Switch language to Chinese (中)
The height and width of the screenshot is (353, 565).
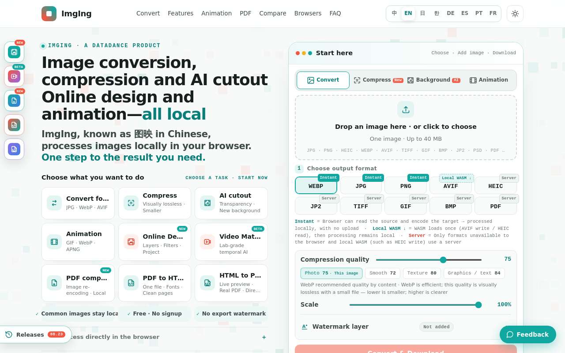394,13
